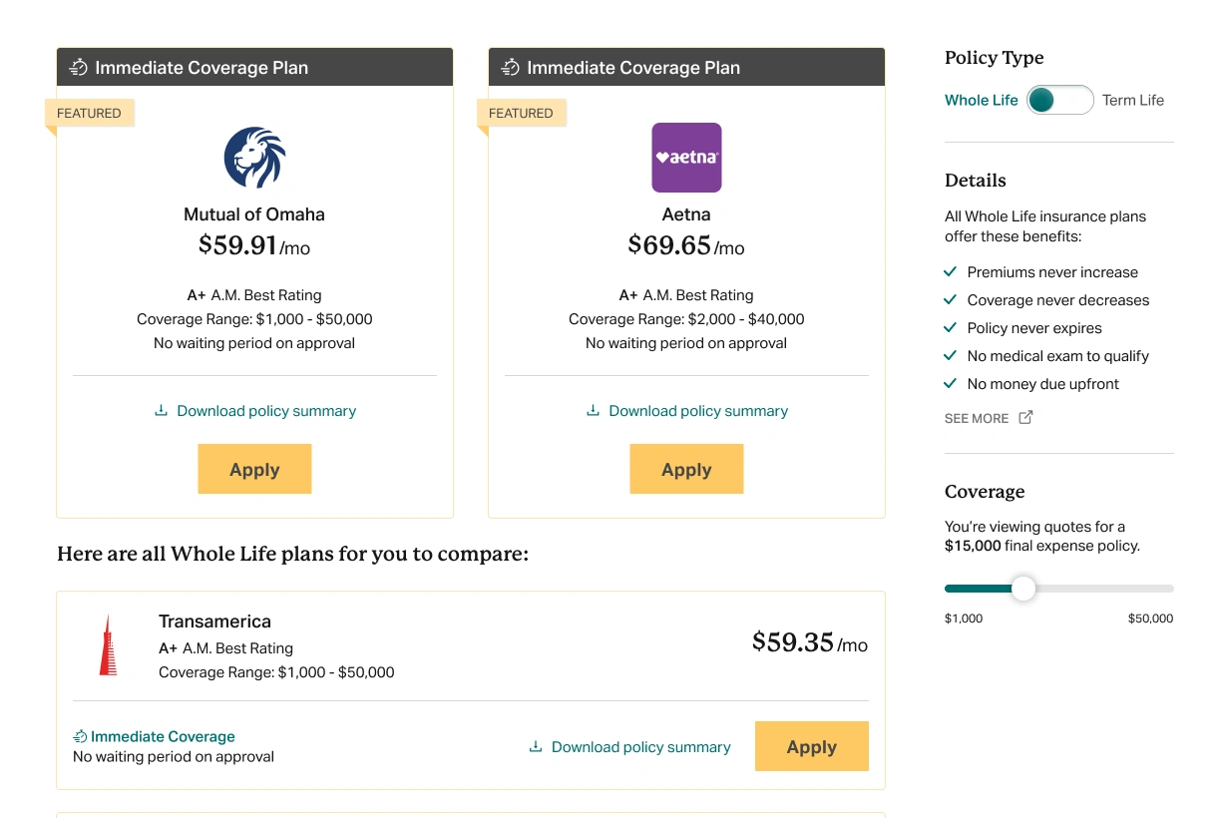Click the clock icon in Aetna's Immediate Coverage header
This screenshot has width=1227, height=818.
coord(511,67)
